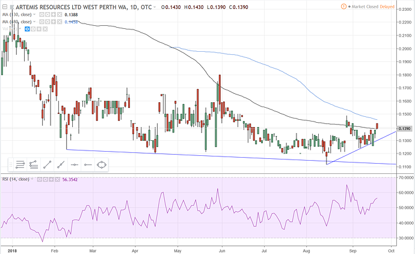This screenshot has height=254, width=415.
Task: Toggle visibility eye of MA (30, close)
Action: tap(42, 14)
